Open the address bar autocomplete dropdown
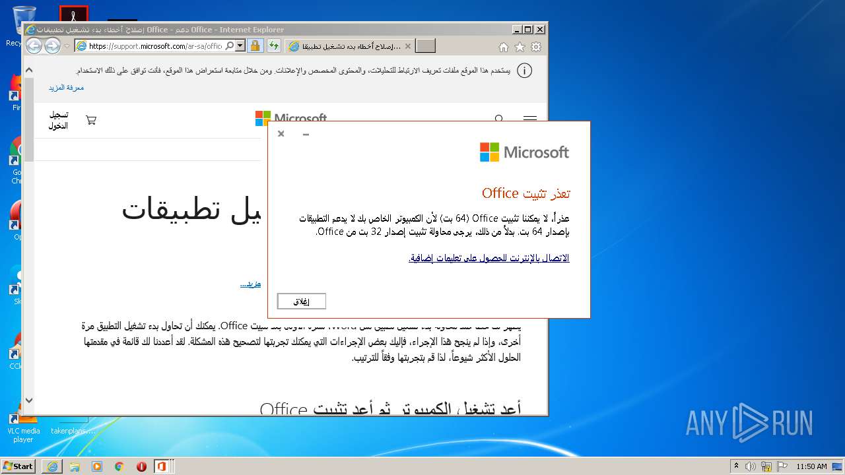The height and width of the screenshot is (475, 845). [x=240, y=46]
